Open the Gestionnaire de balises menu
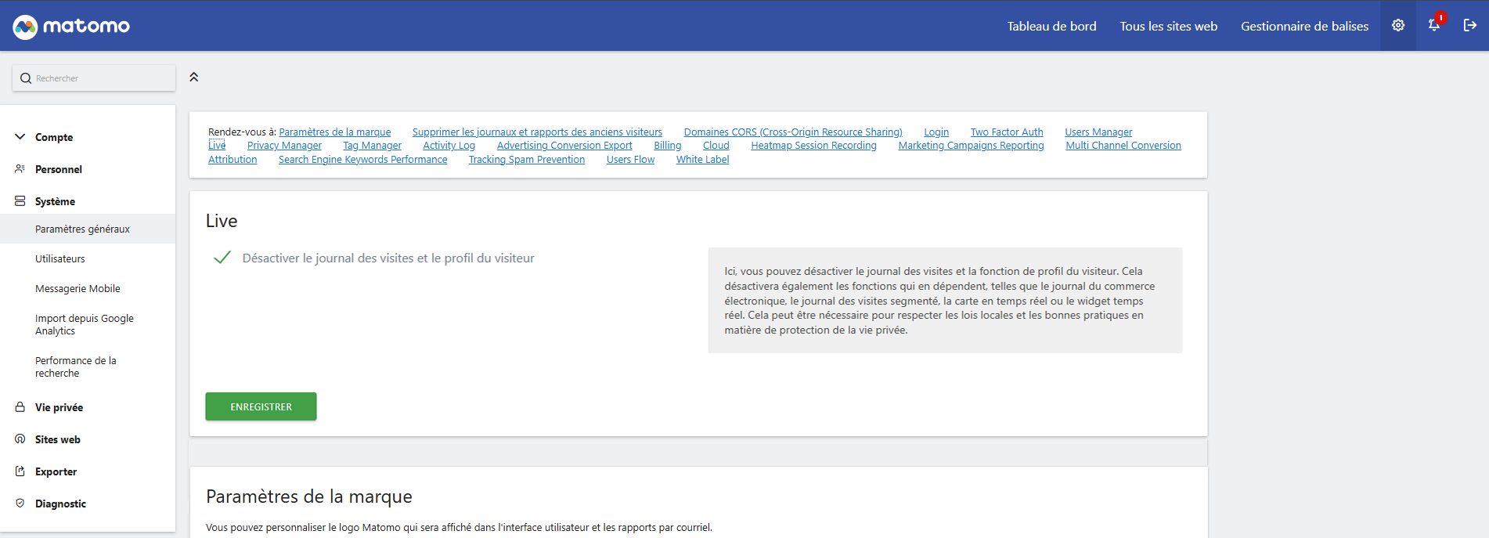 click(x=1304, y=26)
